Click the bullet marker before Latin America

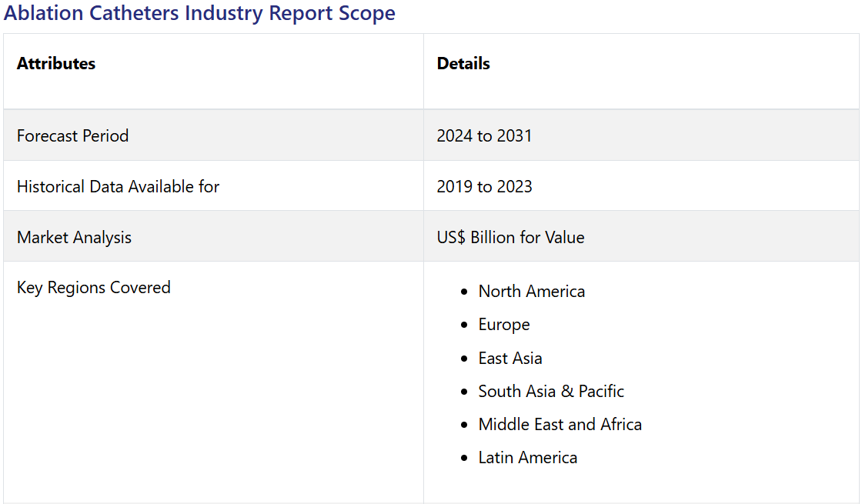(x=463, y=459)
